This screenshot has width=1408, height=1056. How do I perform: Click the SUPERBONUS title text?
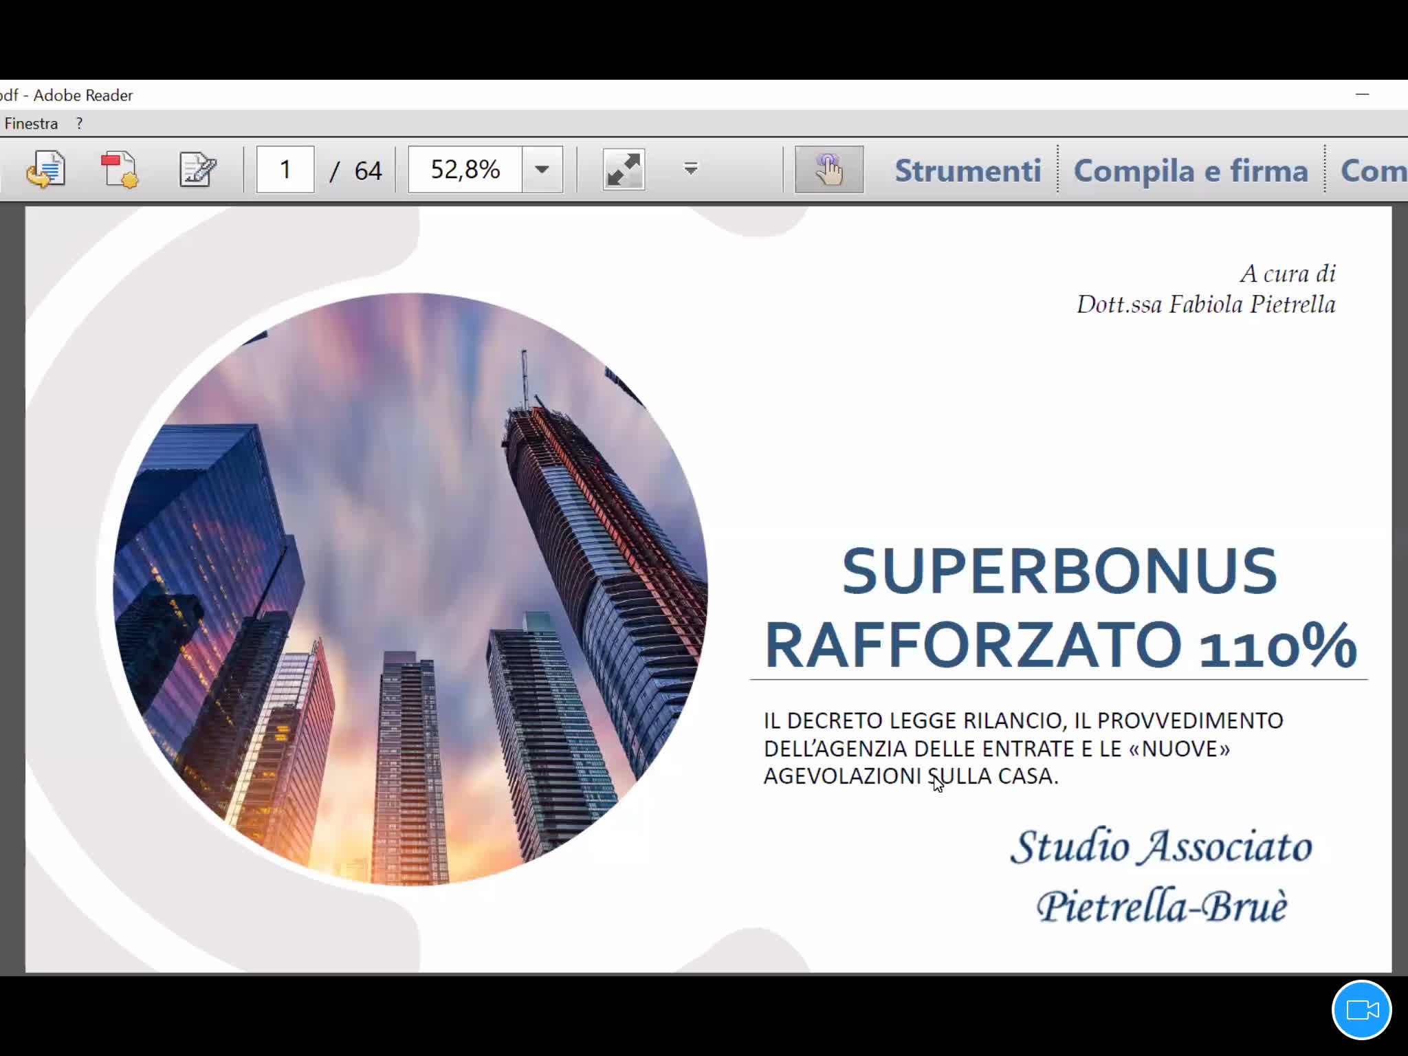point(1059,571)
